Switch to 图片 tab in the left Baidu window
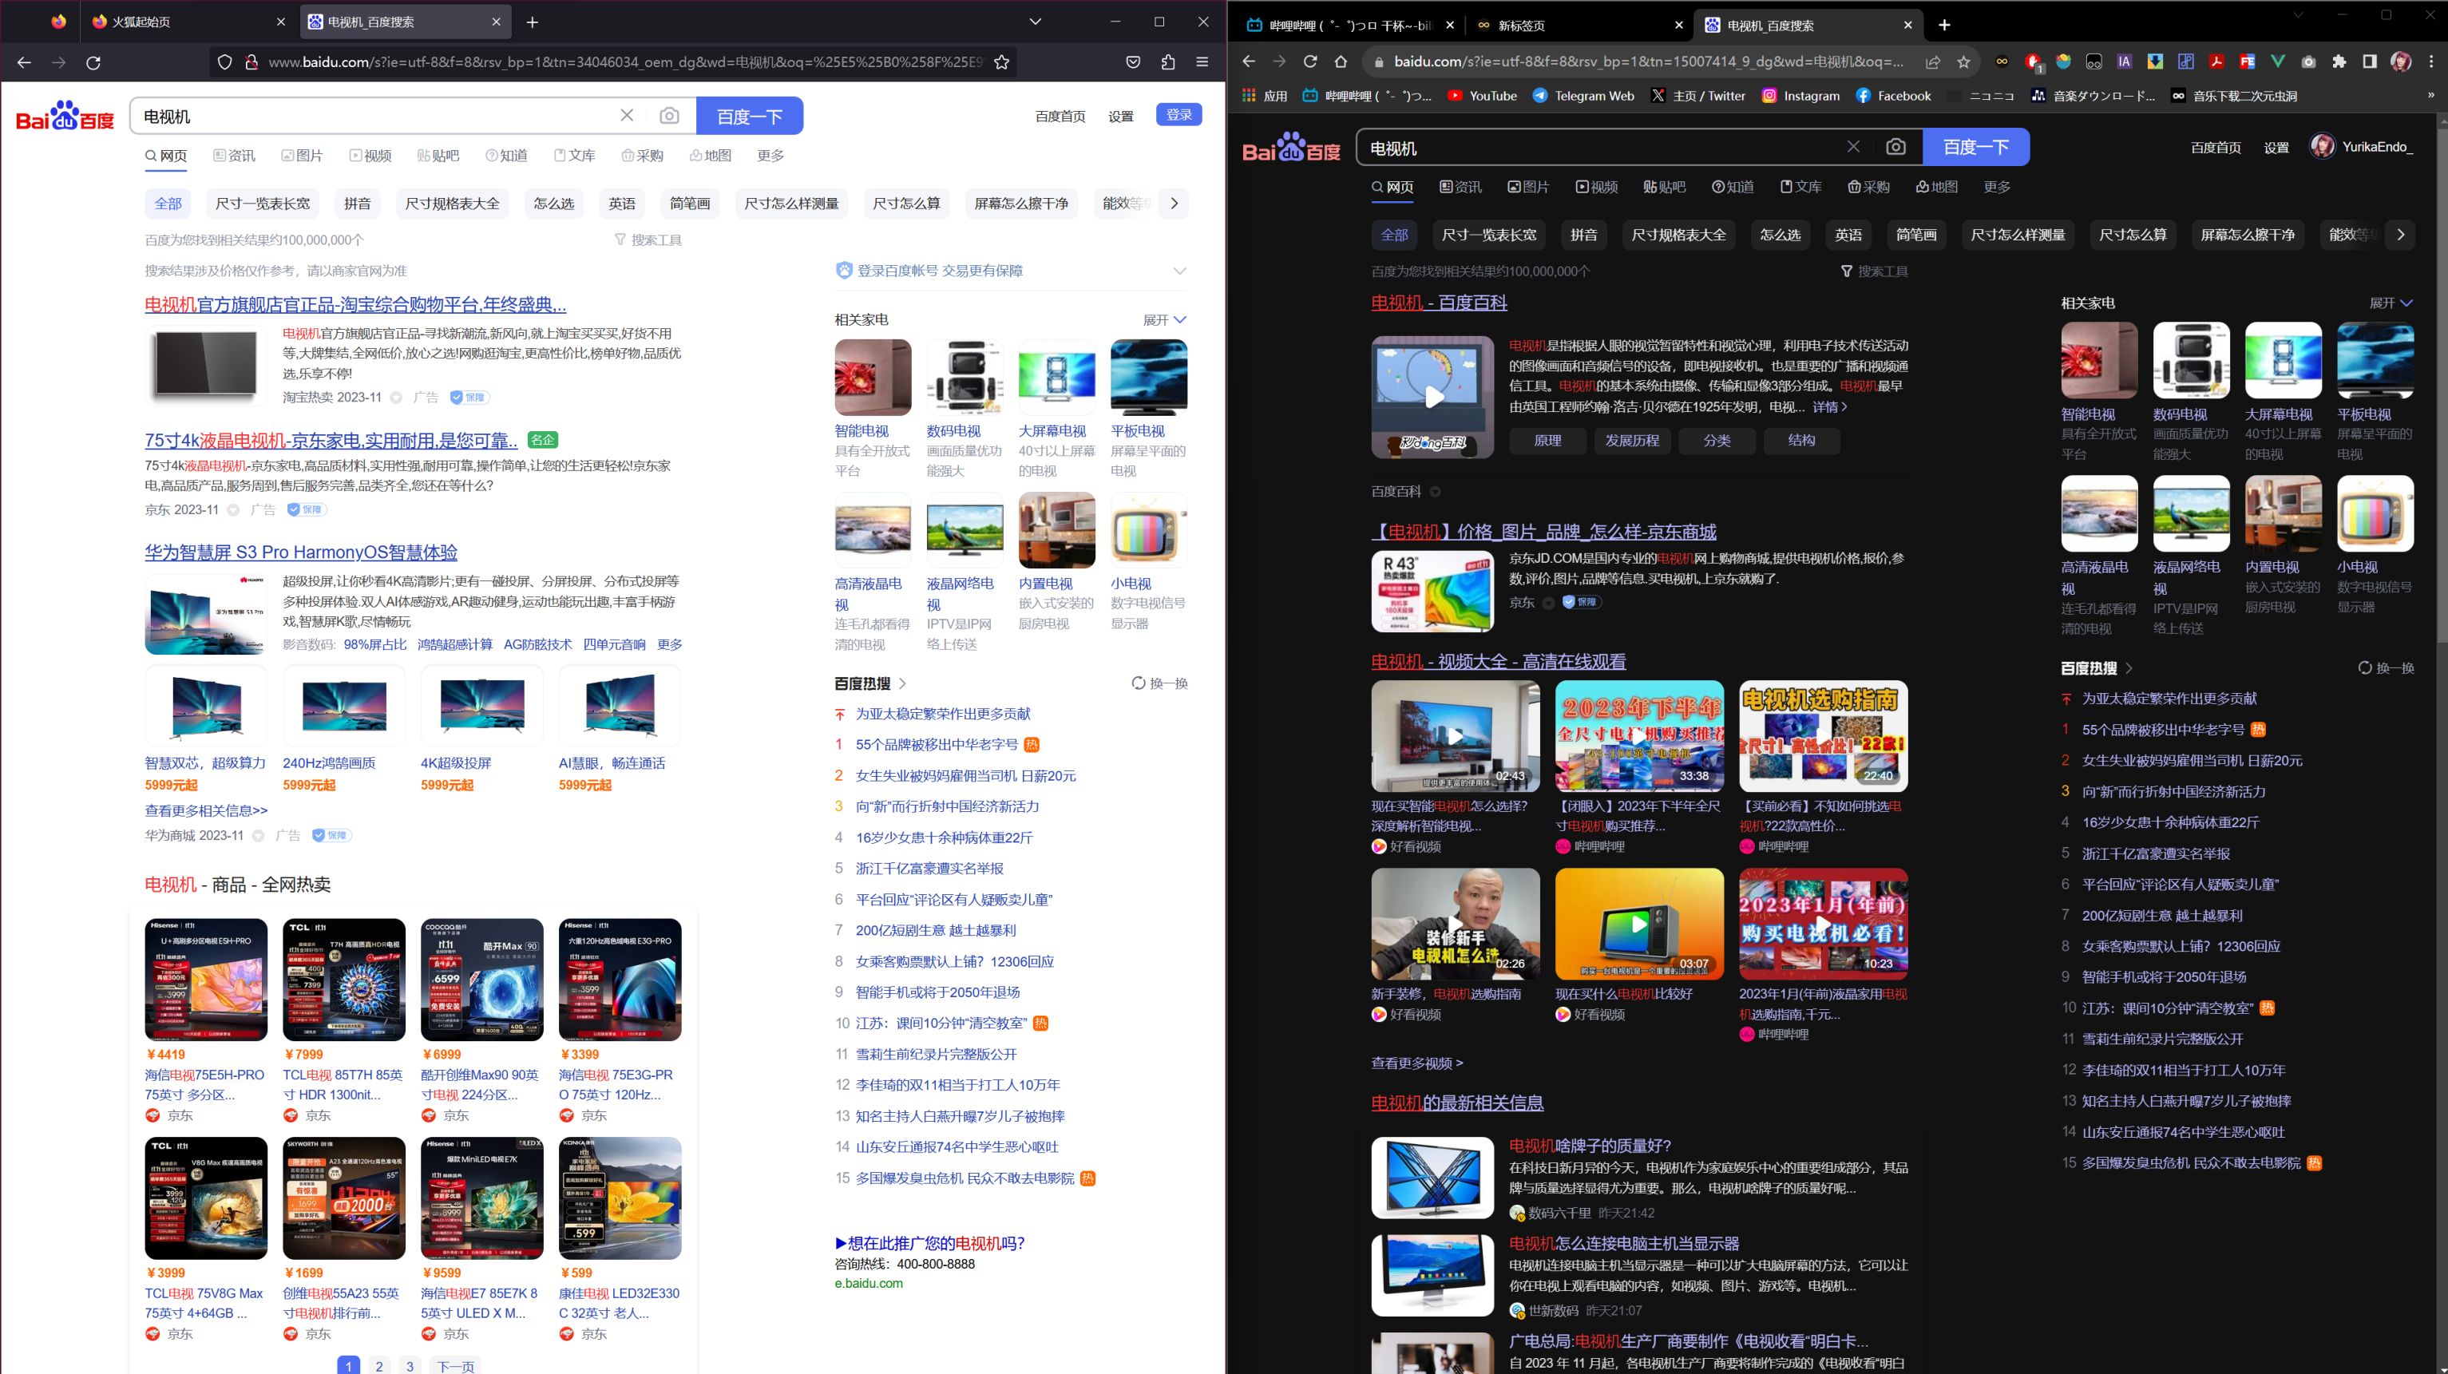 tap(302, 156)
